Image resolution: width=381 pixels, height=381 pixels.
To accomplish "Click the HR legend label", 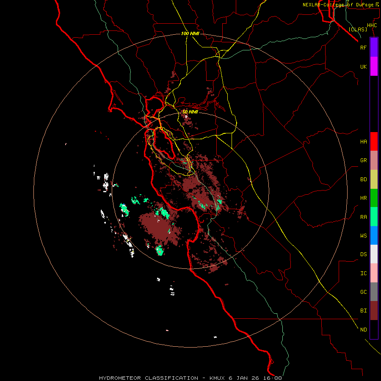I will click(x=363, y=198).
